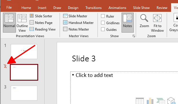
Task: Open the Transitions tab
Action: click(x=93, y=8)
